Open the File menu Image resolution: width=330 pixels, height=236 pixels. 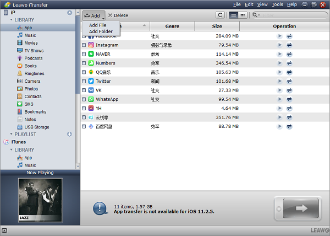click(237, 4)
